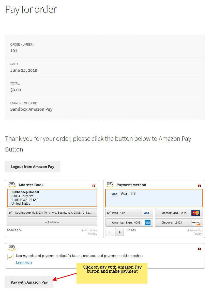Choose American Express ...0005 card

(x=129, y=223)
